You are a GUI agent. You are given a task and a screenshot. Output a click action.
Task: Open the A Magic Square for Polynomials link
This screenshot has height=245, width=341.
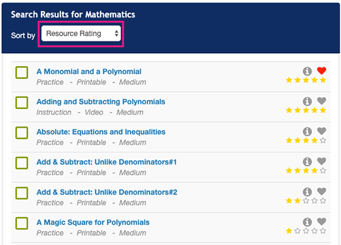click(x=93, y=222)
